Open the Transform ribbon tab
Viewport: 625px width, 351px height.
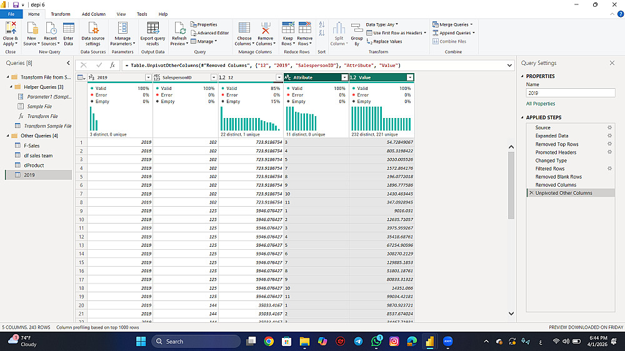pos(61,14)
